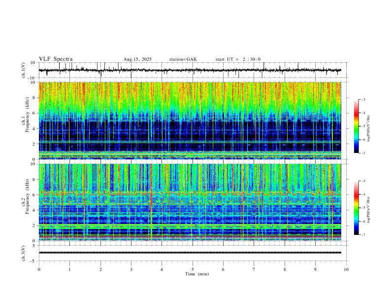Viewport: 390px width, 302px height.
Task: Click the ch.3 flat voltage trace
Action: click(190, 253)
